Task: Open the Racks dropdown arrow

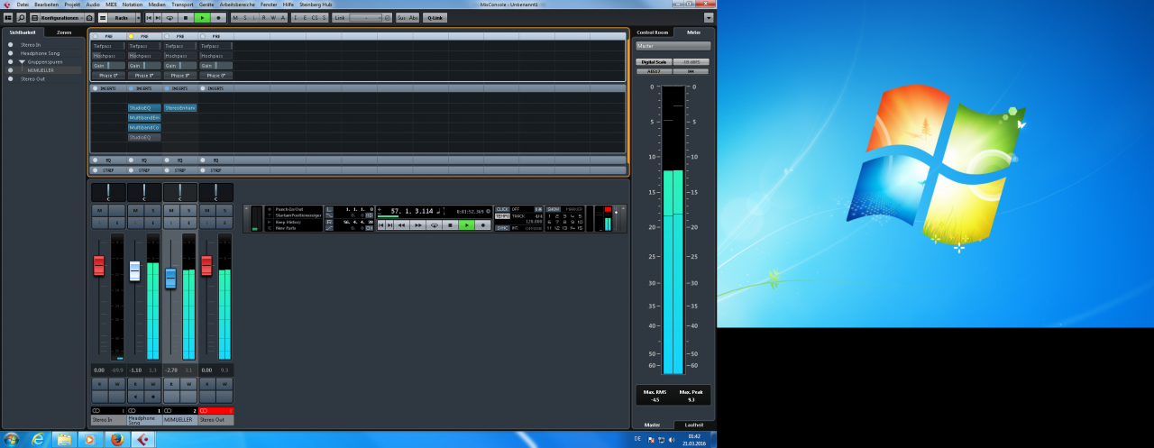Action: pos(138,17)
